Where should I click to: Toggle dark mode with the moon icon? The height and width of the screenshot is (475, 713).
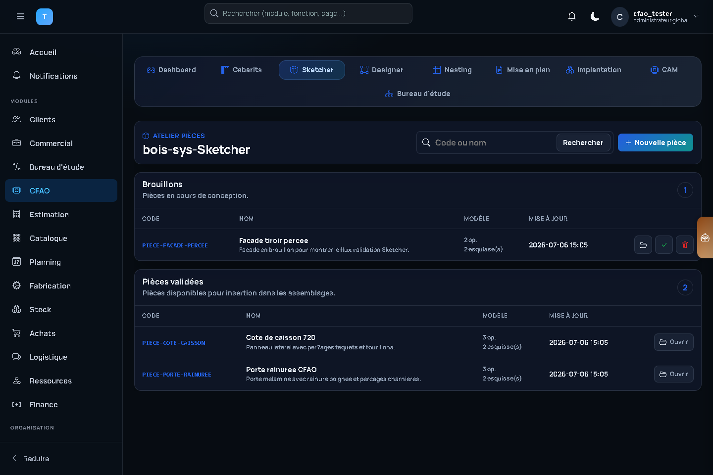595,16
